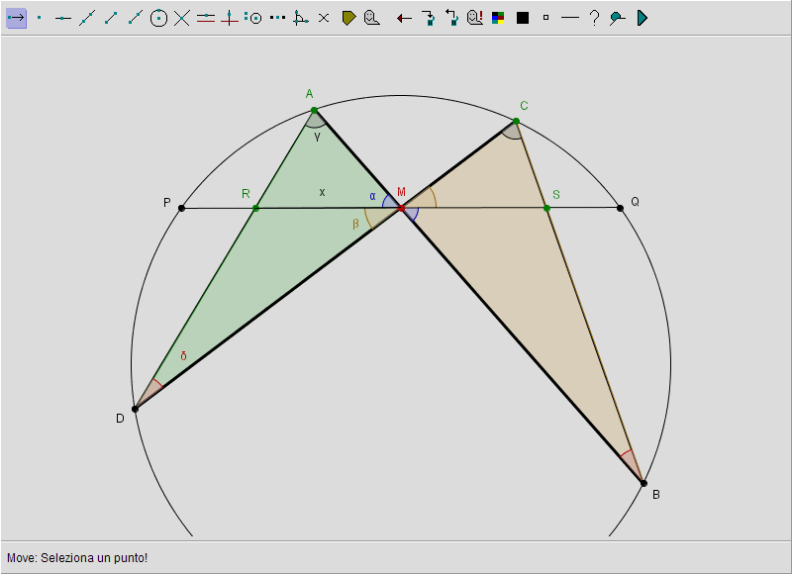Screen dimensions: 792x574
Task: Click the red back arrow undo icon
Action: tap(404, 19)
